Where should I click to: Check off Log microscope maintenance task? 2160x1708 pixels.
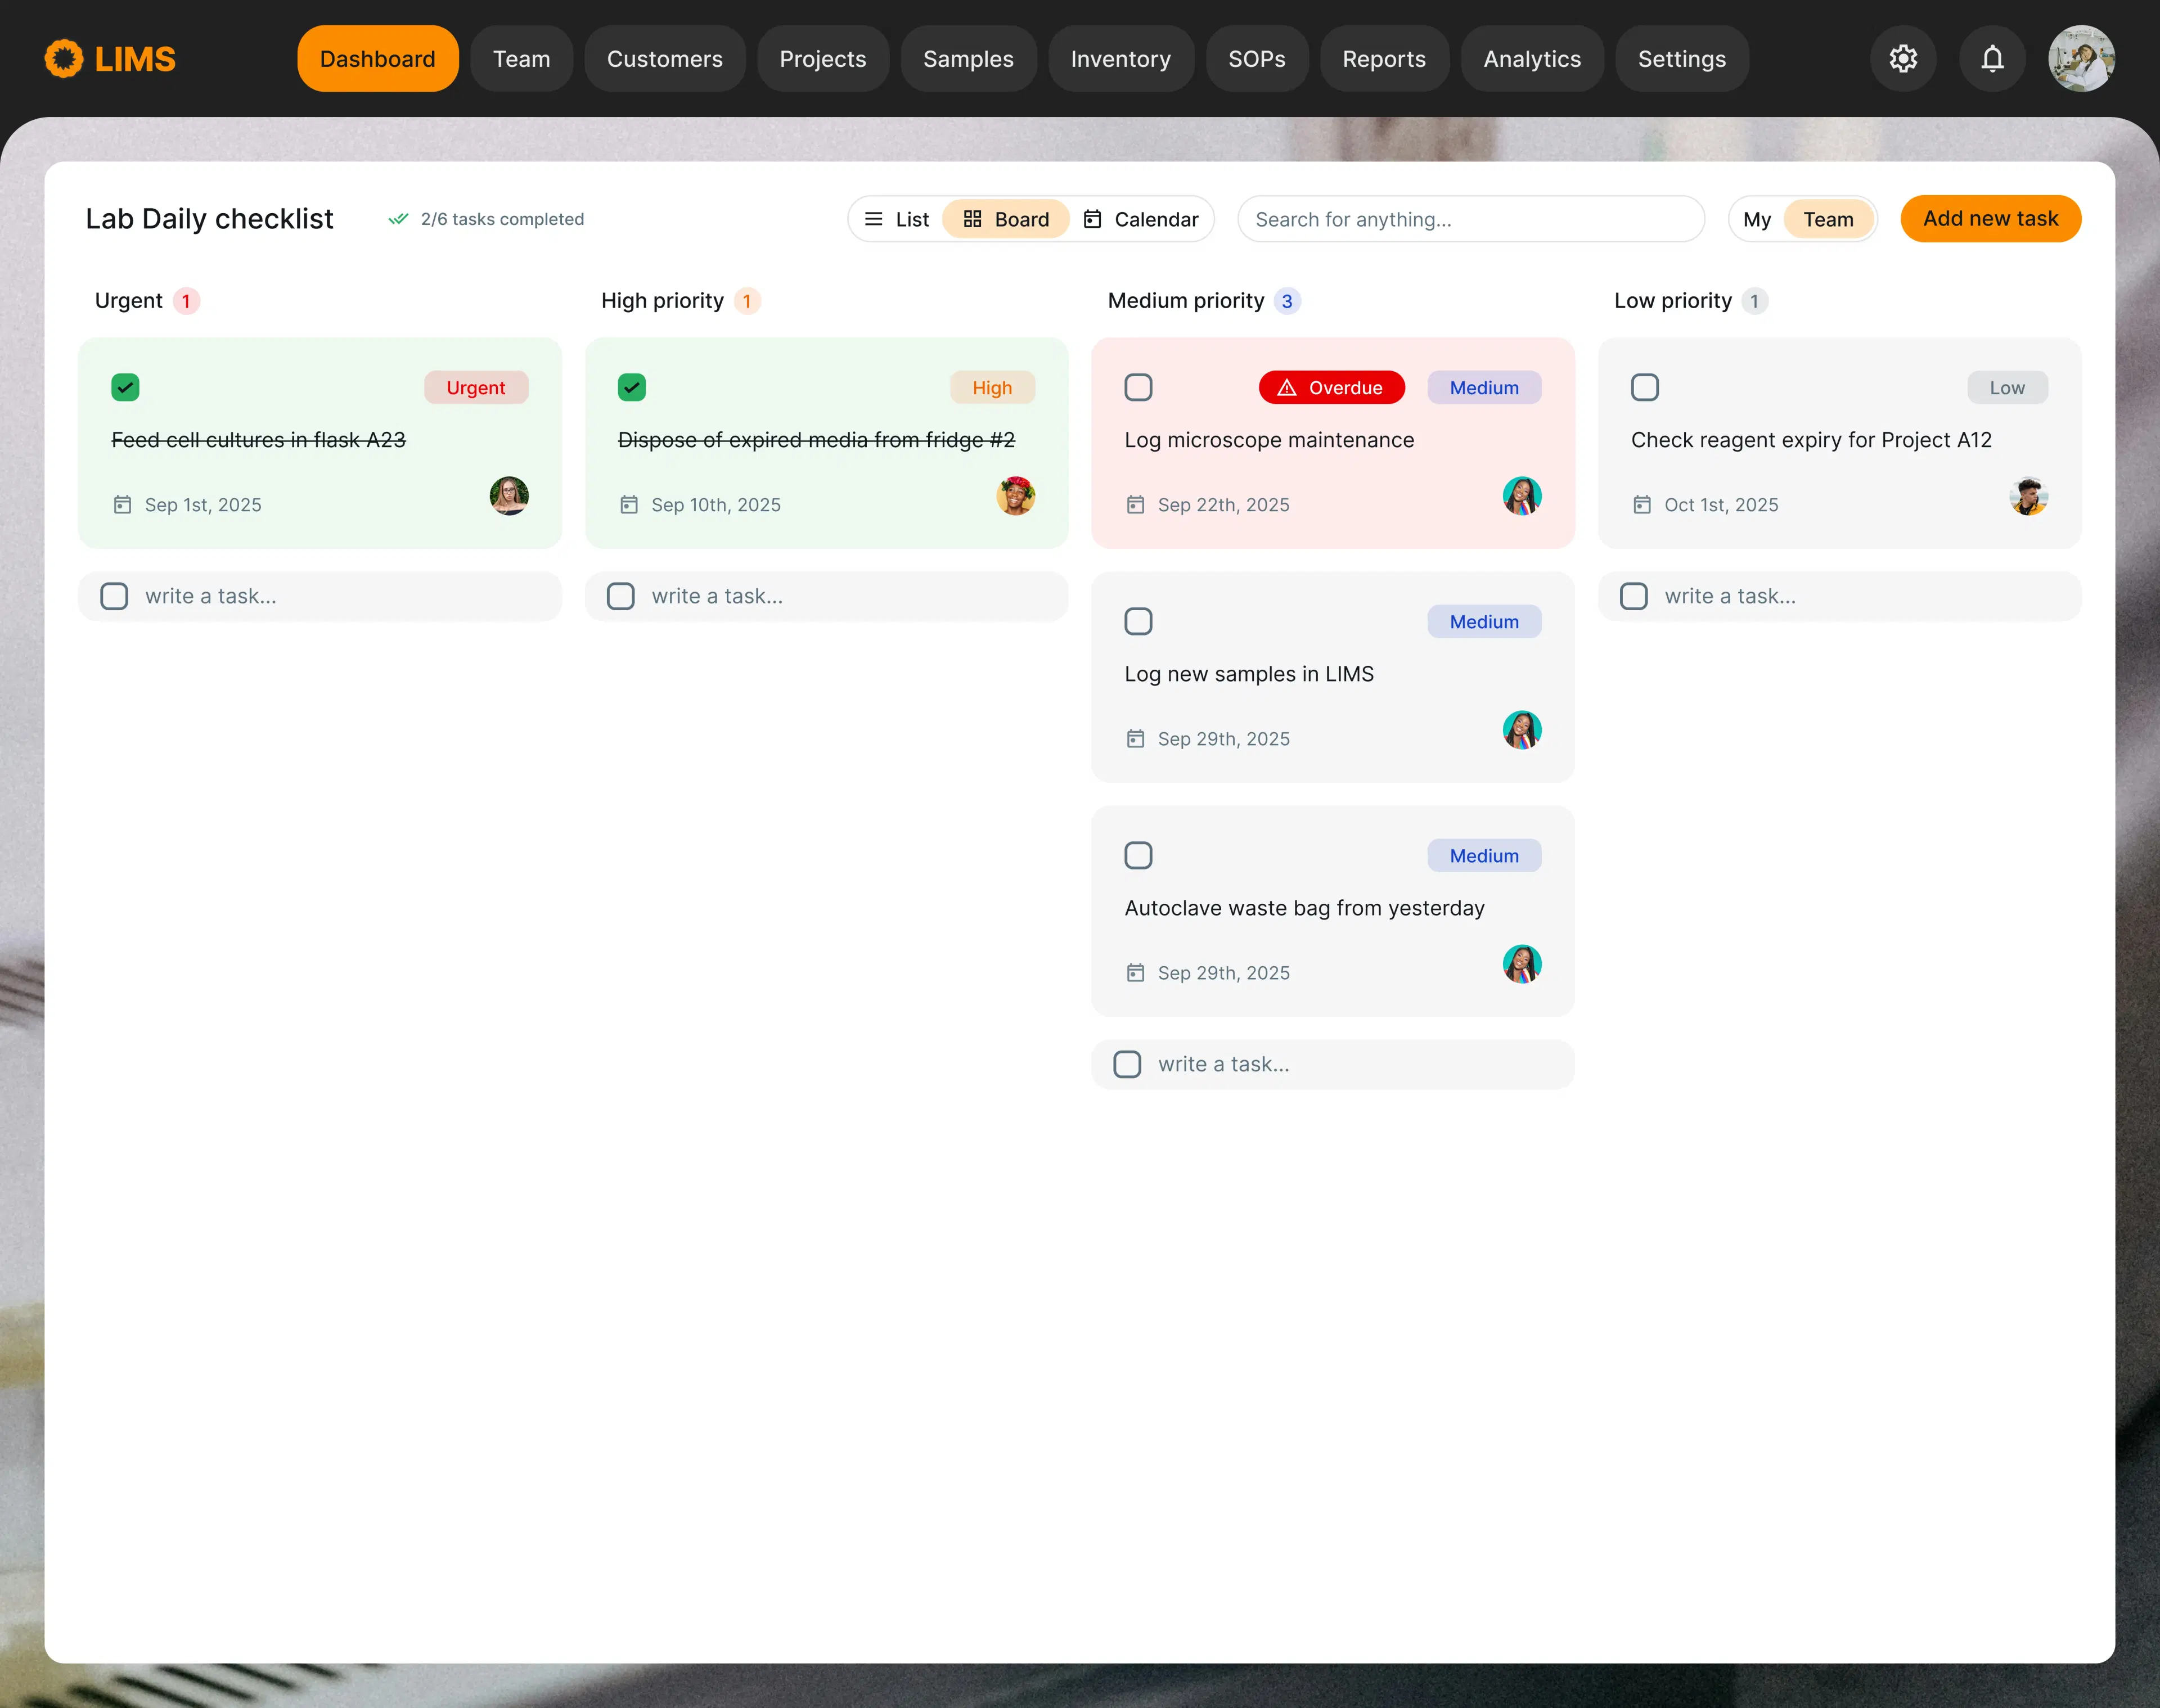pyautogui.click(x=1138, y=388)
